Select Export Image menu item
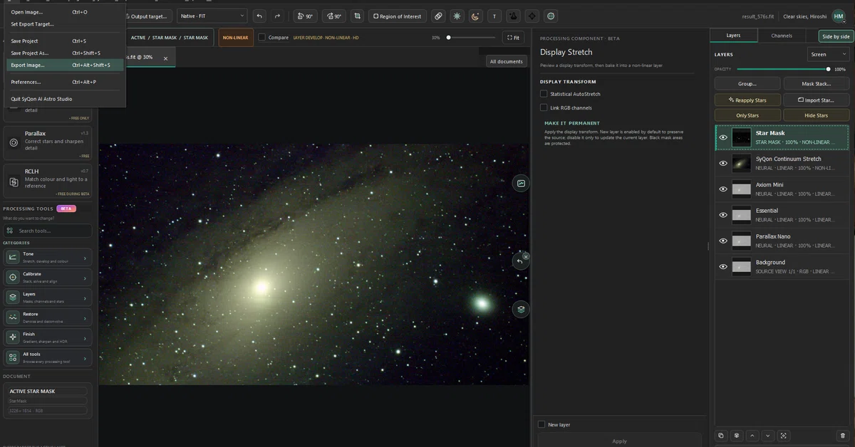Viewport: 855px width, 447px height. (64, 65)
